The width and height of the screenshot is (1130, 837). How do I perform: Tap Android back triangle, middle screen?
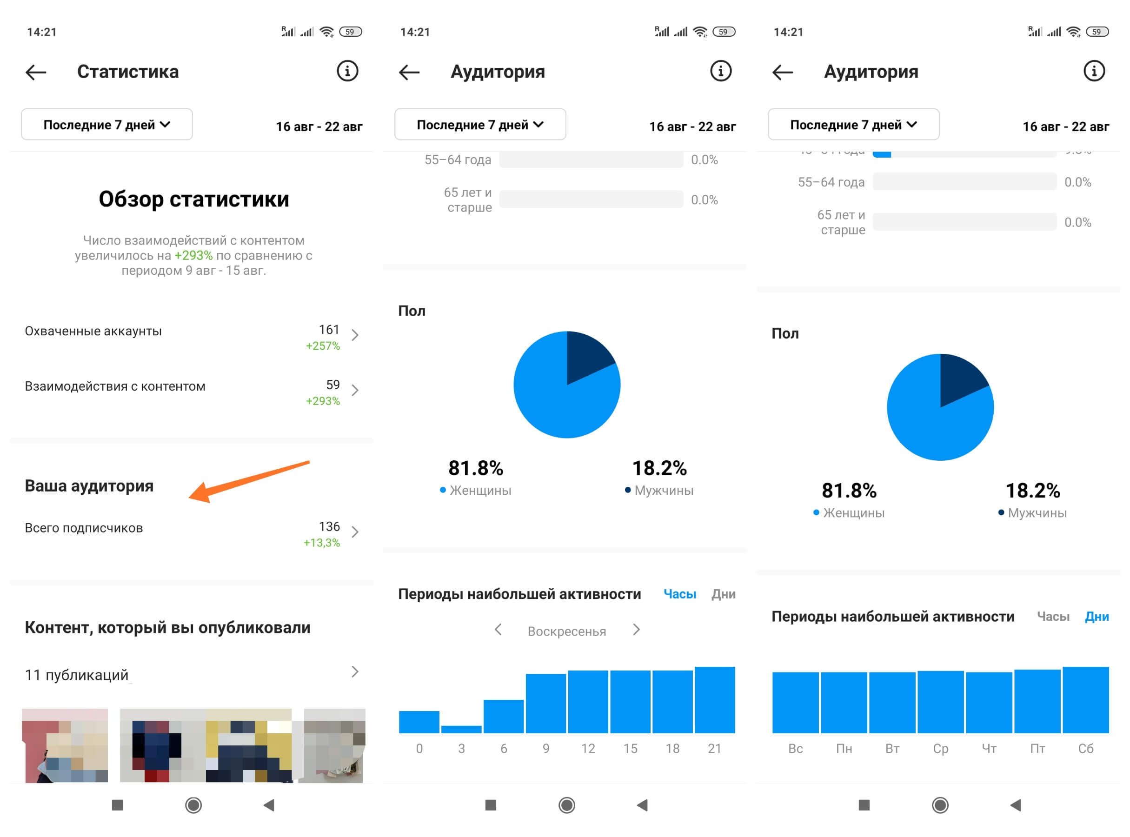643,805
